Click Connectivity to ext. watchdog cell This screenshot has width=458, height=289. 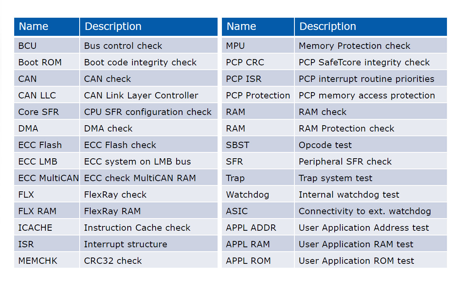point(365,211)
